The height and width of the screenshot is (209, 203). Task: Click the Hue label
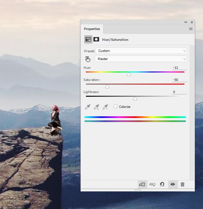pyautogui.click(x=87, y=68)
